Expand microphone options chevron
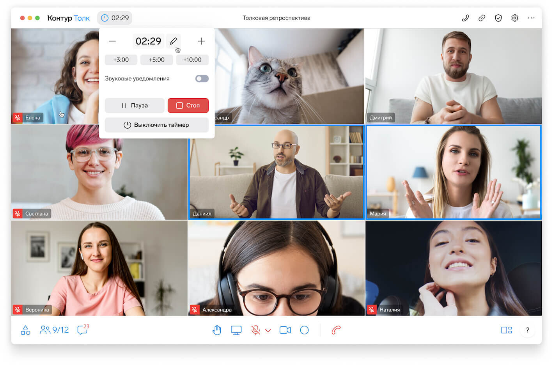 (x=268, y=331)
